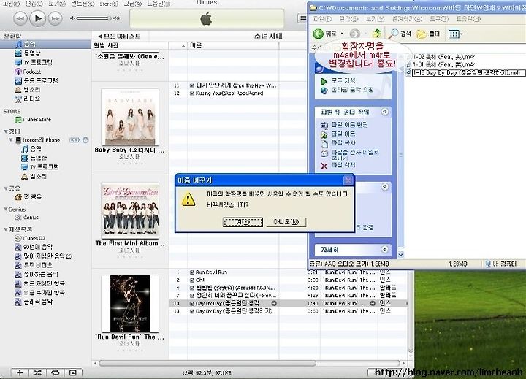Open Explorer 도구 menu
The height and width of the screenshot is (379, 526).
tap(439, 19)
